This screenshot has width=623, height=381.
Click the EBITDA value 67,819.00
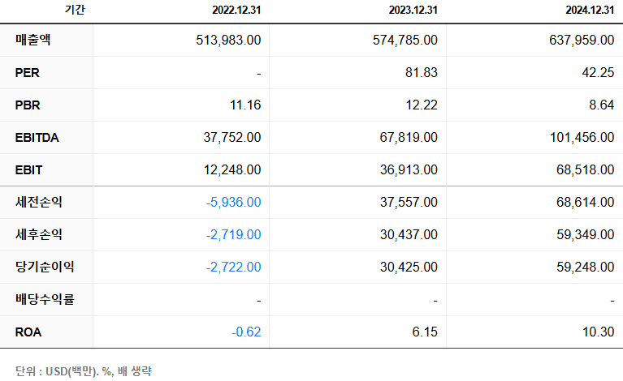(x=409, y=138)
